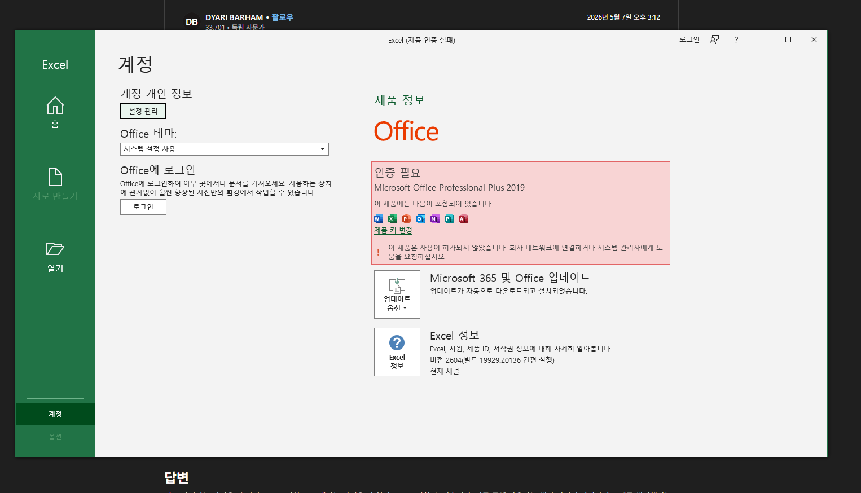Image resolution: width=861 pixels, height=493 pixels.
Task: Click the DYARI BARHAM author name
Action: click(234, 17)
